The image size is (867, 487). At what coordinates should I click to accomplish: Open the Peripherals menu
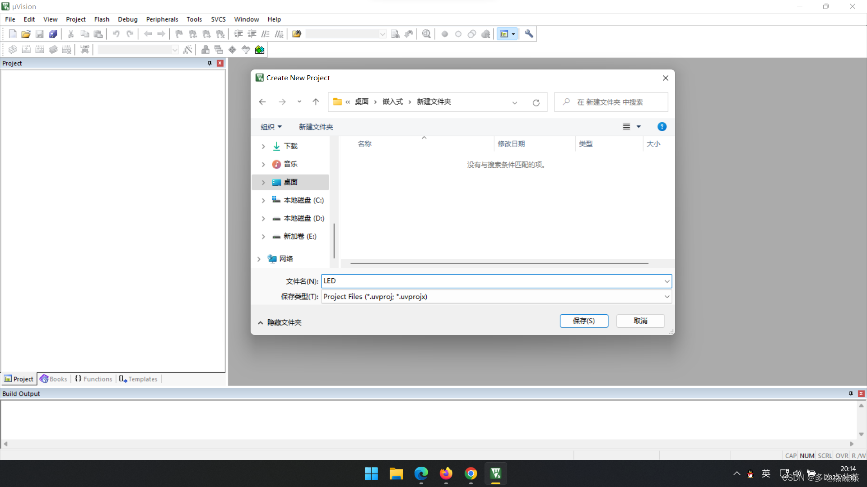(x=162, y=19)
